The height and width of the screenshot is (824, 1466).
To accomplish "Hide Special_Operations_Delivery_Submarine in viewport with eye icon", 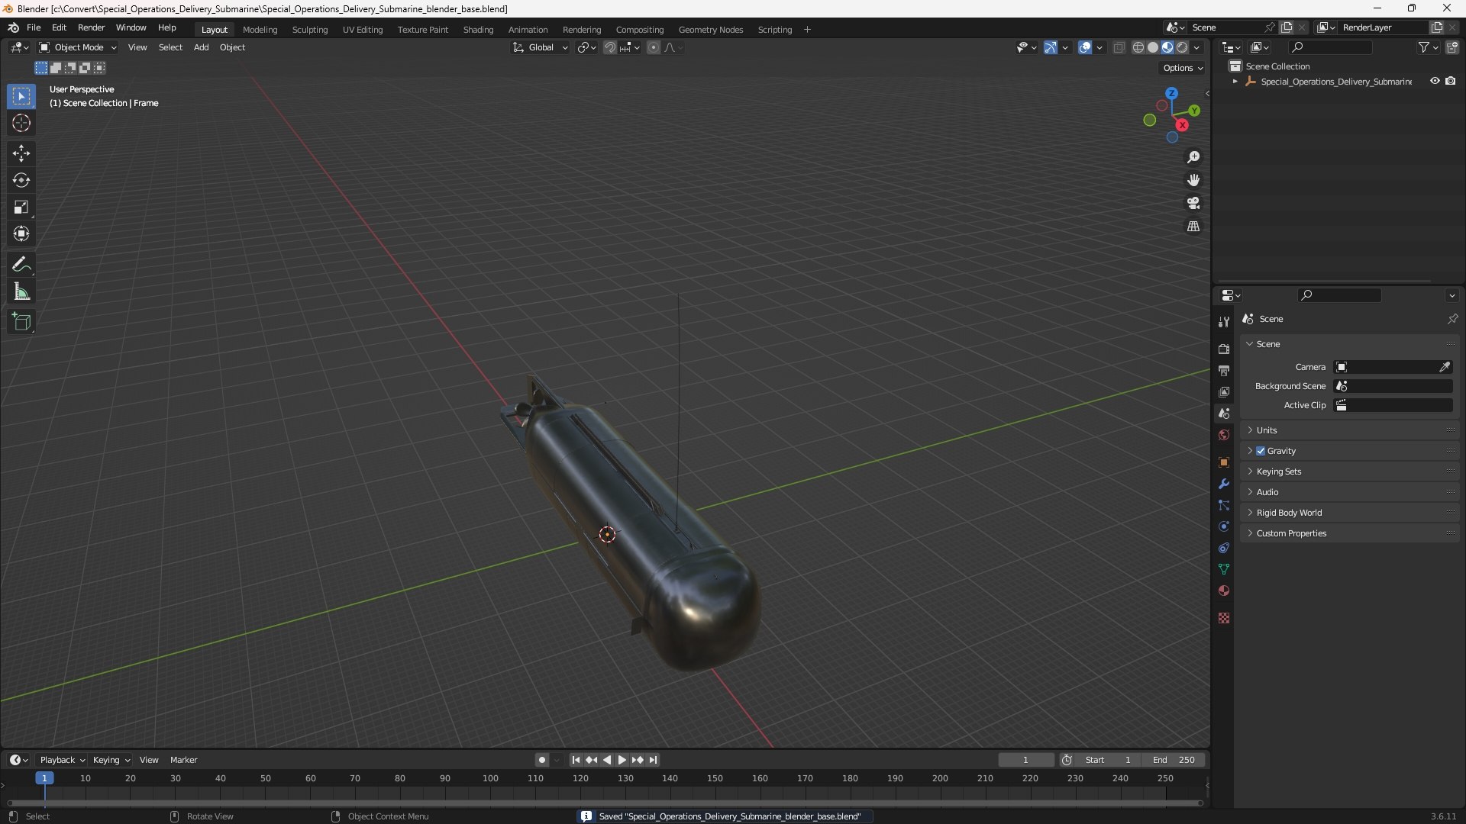I will pos(1435,81).
